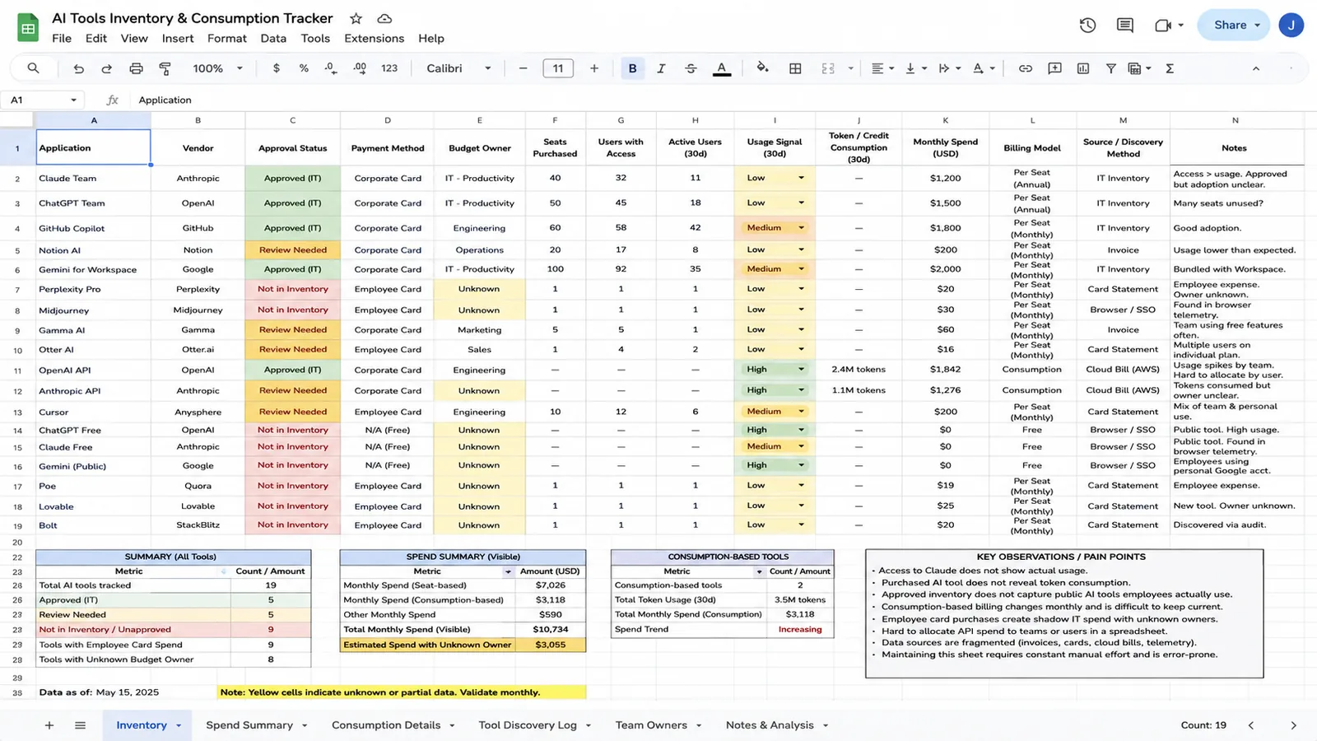This screenshot has height=741, width=1317.
Task: Merge cells tool
Action: (828, 68)
